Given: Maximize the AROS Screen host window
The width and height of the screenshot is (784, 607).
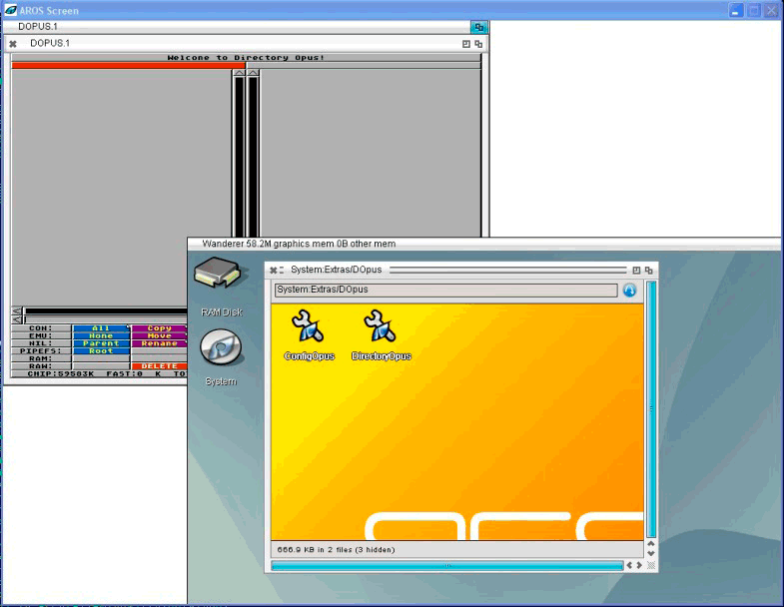Looking at the screenshot, I should tap(753, 10).
